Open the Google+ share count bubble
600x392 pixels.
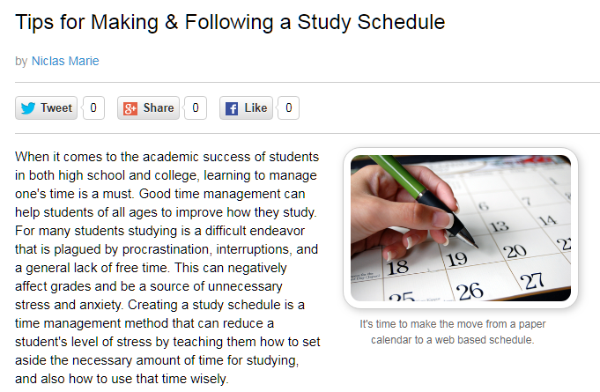point(196,108)
